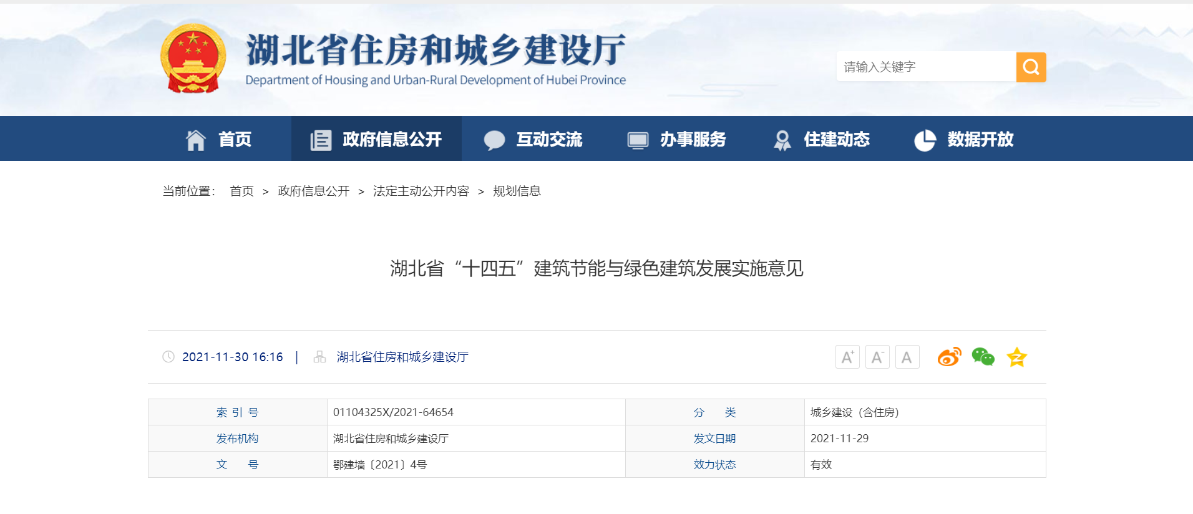Share the article via WeChat icon

[983, 357]
